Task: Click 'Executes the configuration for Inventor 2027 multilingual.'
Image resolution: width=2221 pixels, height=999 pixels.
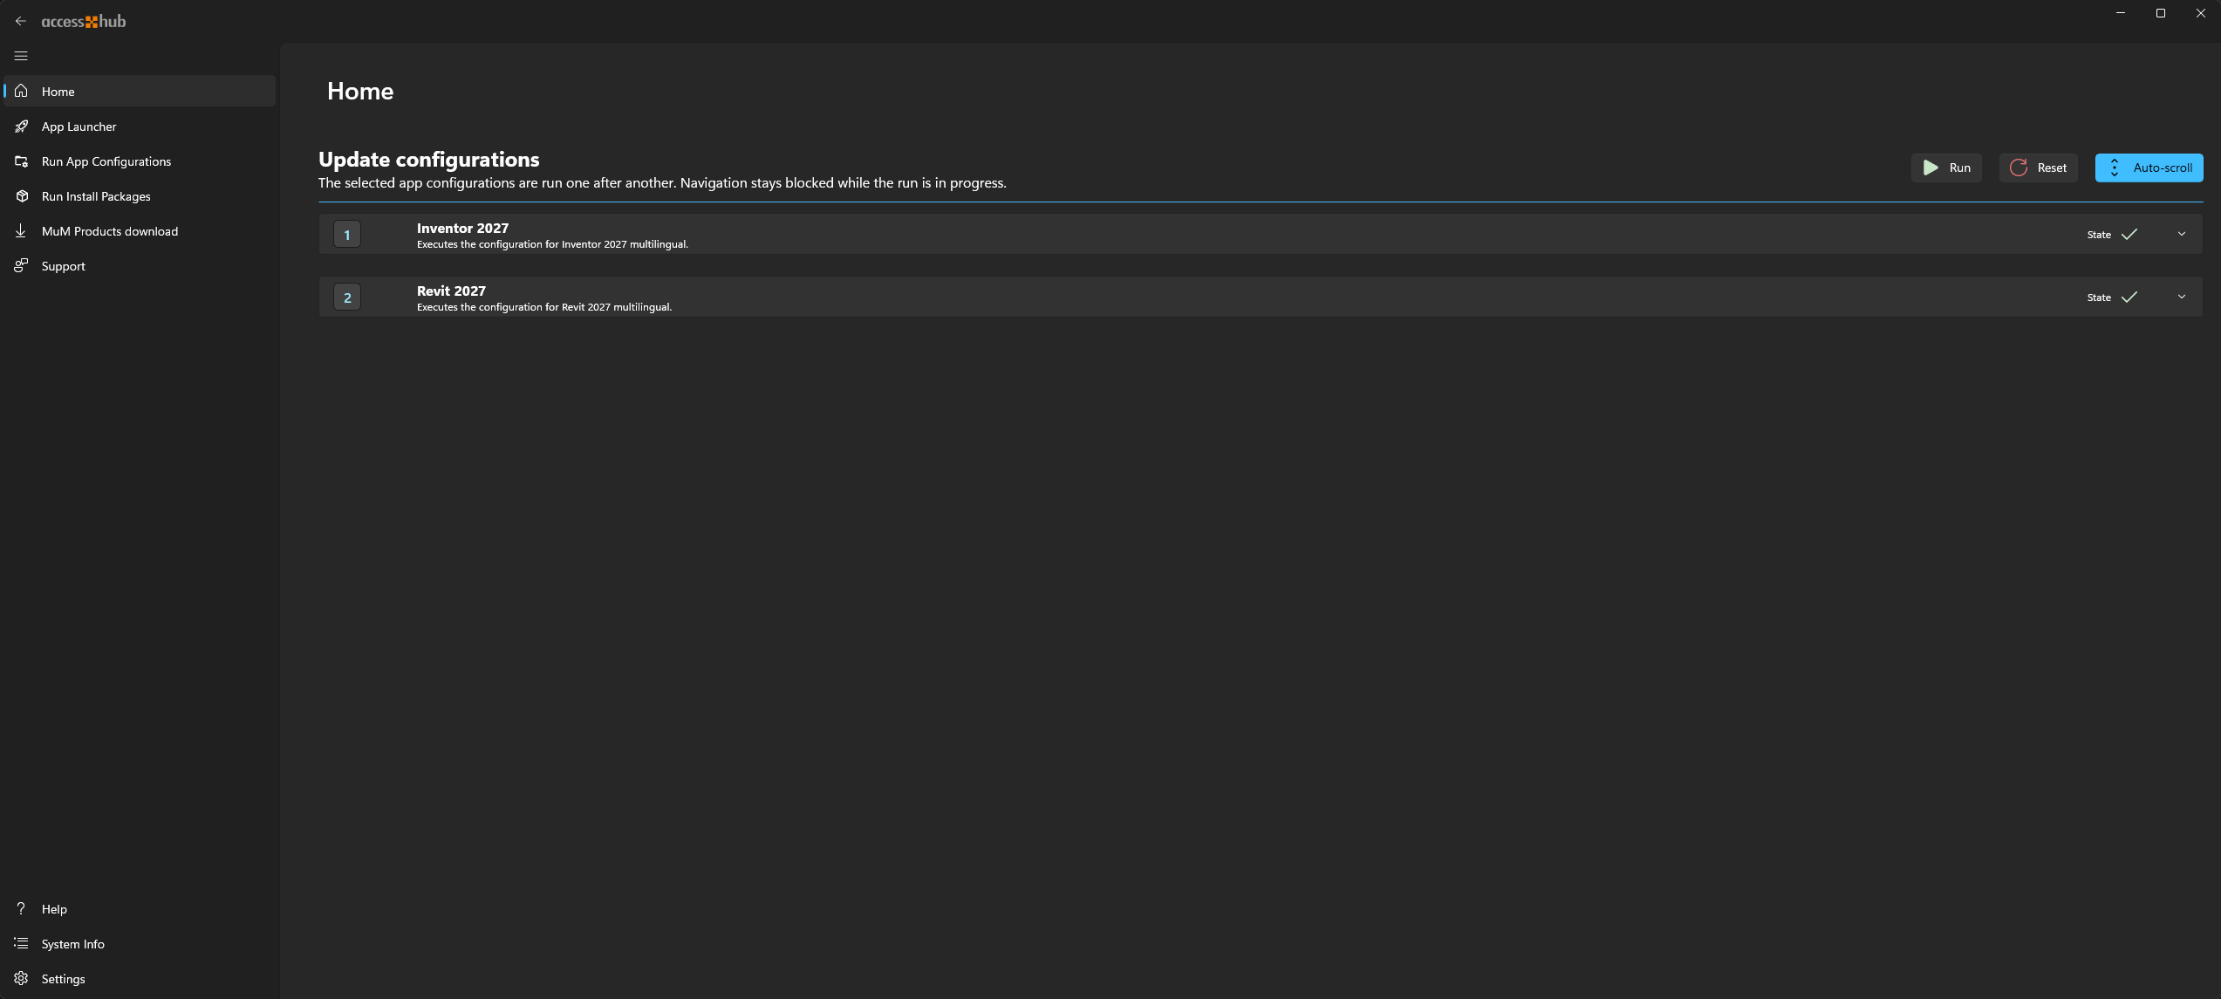Action: tap(552, 244)
